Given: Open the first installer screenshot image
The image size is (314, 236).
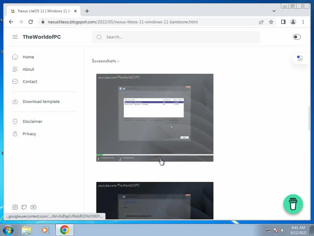Looking at the screenshot, I should pyautogui.click(x=155, y=118).
